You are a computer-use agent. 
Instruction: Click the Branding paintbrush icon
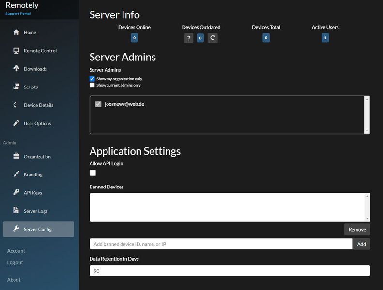(x=16, y=174)
